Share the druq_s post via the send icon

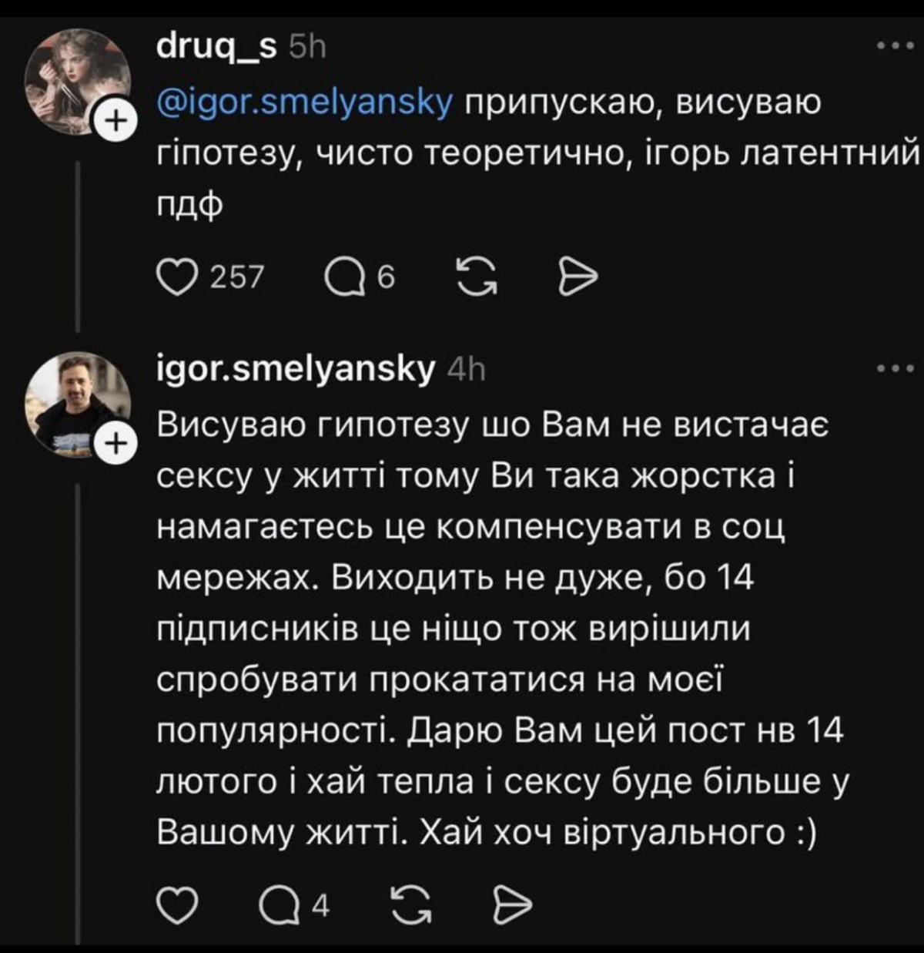(577, 277)
